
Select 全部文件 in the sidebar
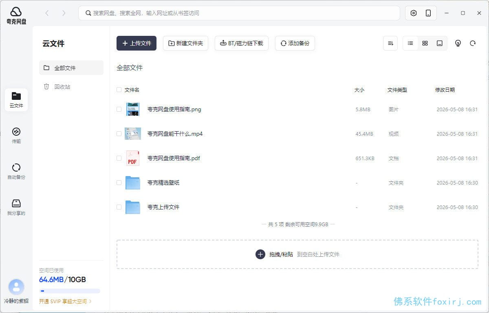click(71, 68)
